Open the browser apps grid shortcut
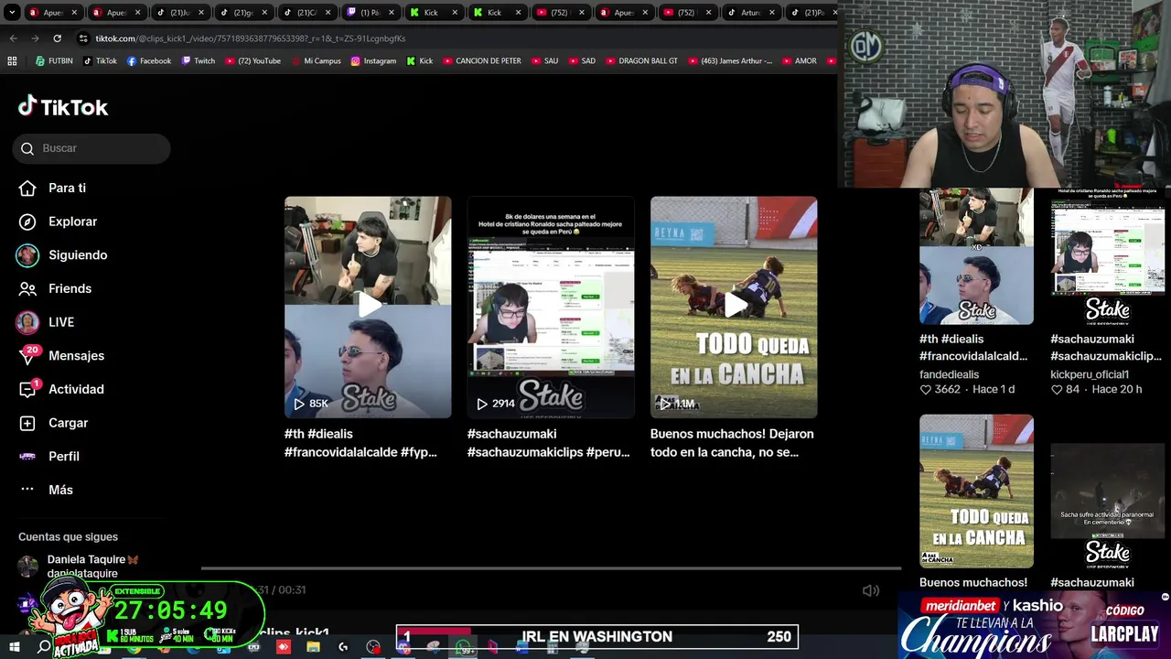This screenshot has height=659, width=1171. (x=12, y=61)
